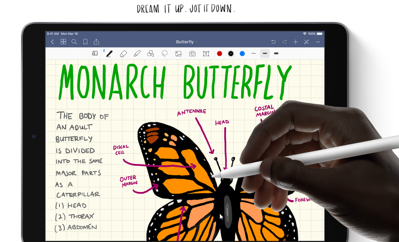Select the thin stroke width
This screenshot has height=242, width=399.
click(254, 54)
